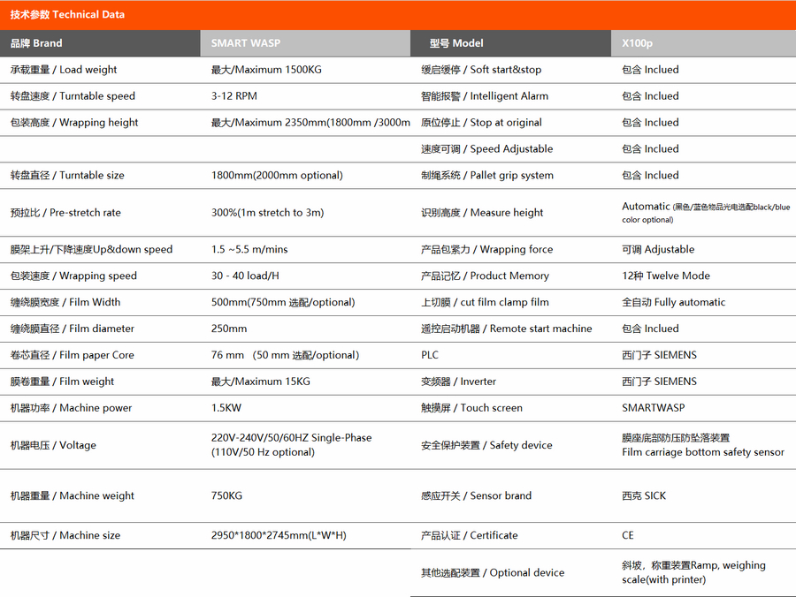The image size is (796, 597).
Task: Click the Maximum 1500KG value
Action: pos(266,70)
